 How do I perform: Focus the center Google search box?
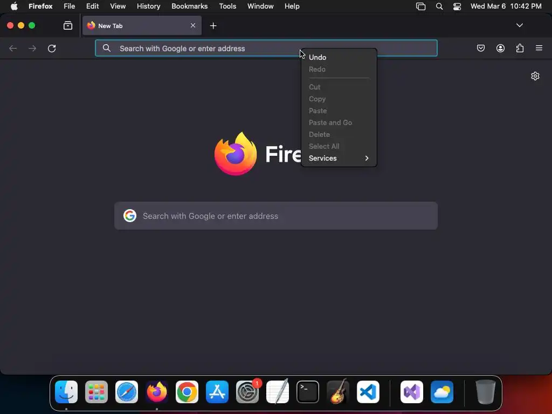[276, 216]
